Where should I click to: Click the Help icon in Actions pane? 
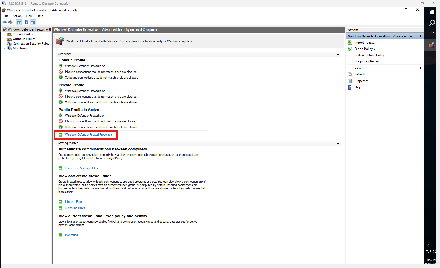(350, 87)
